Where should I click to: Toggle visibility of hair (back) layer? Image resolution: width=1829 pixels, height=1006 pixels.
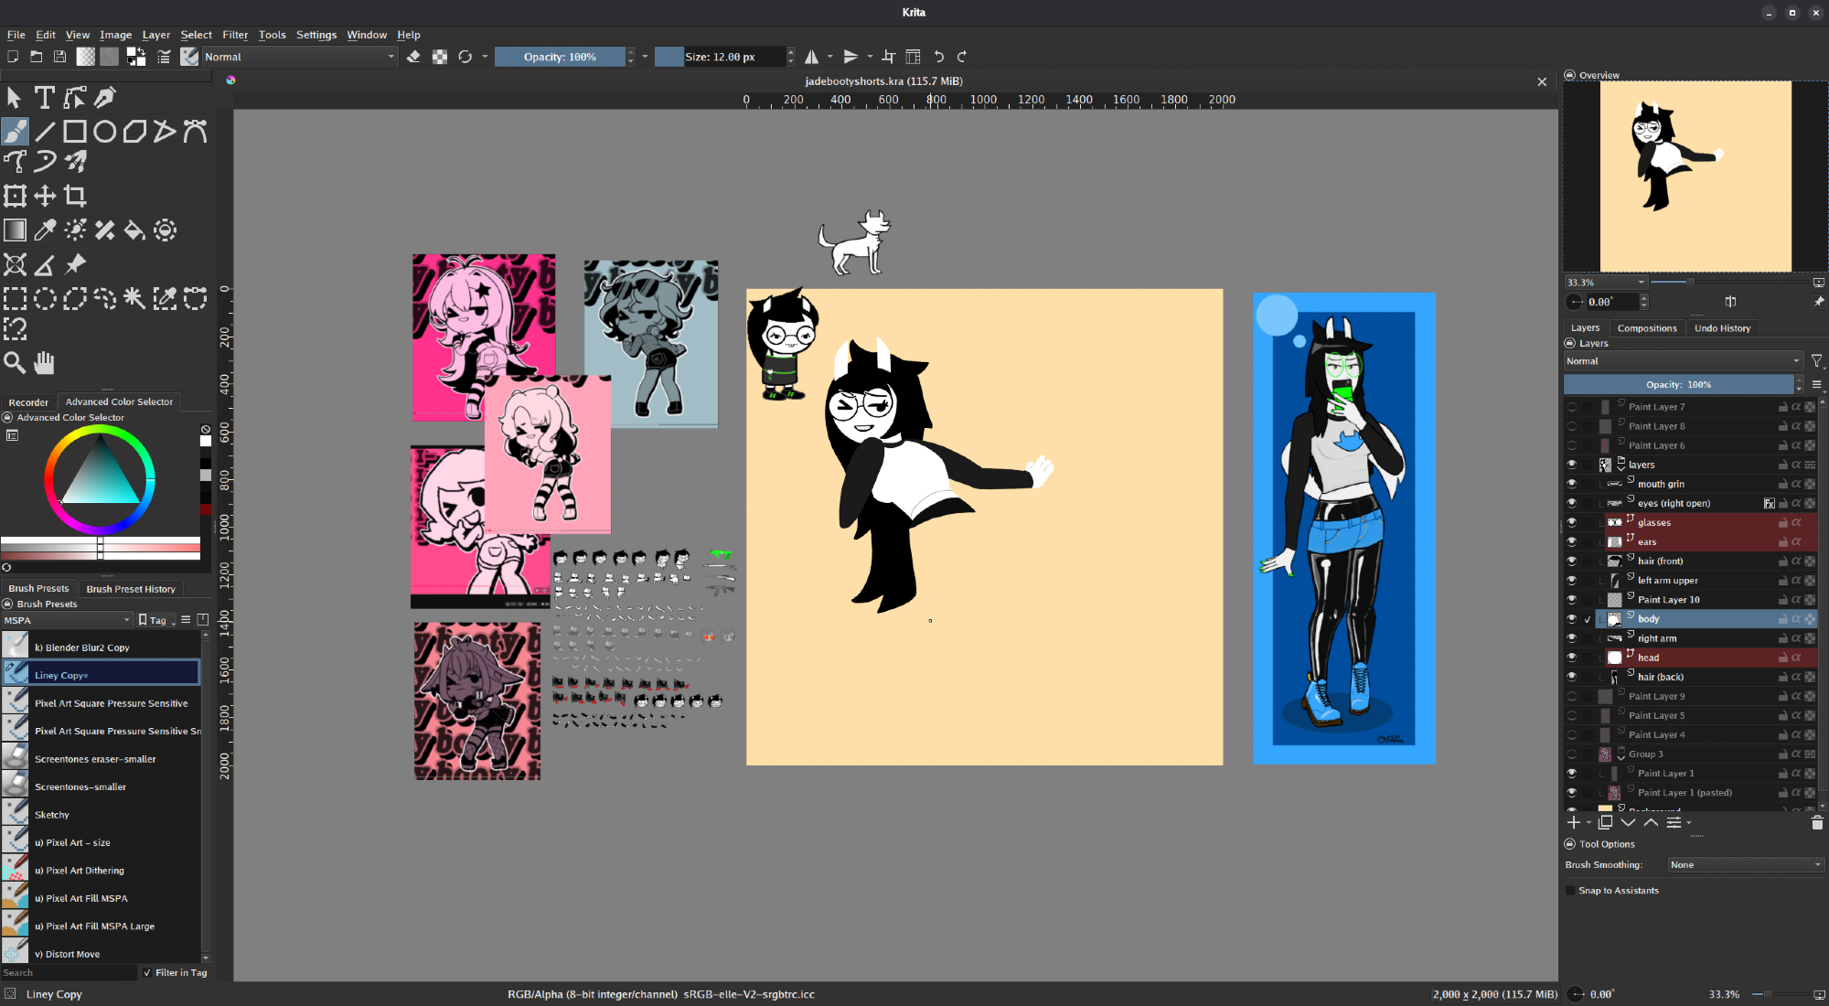(x=1571, y=677)
